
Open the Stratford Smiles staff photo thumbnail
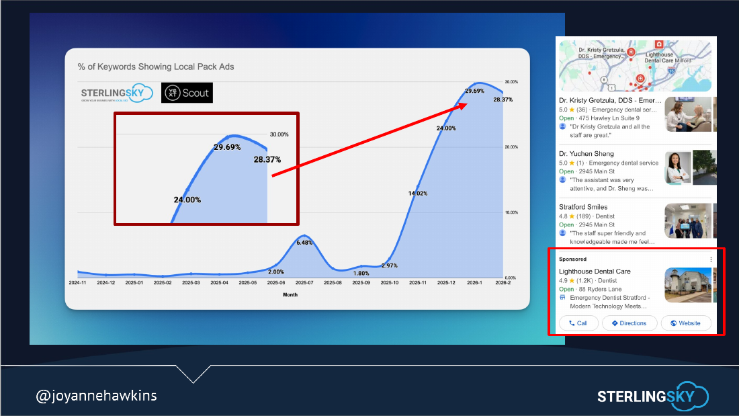pyautogui.click(x=688, y=220)
